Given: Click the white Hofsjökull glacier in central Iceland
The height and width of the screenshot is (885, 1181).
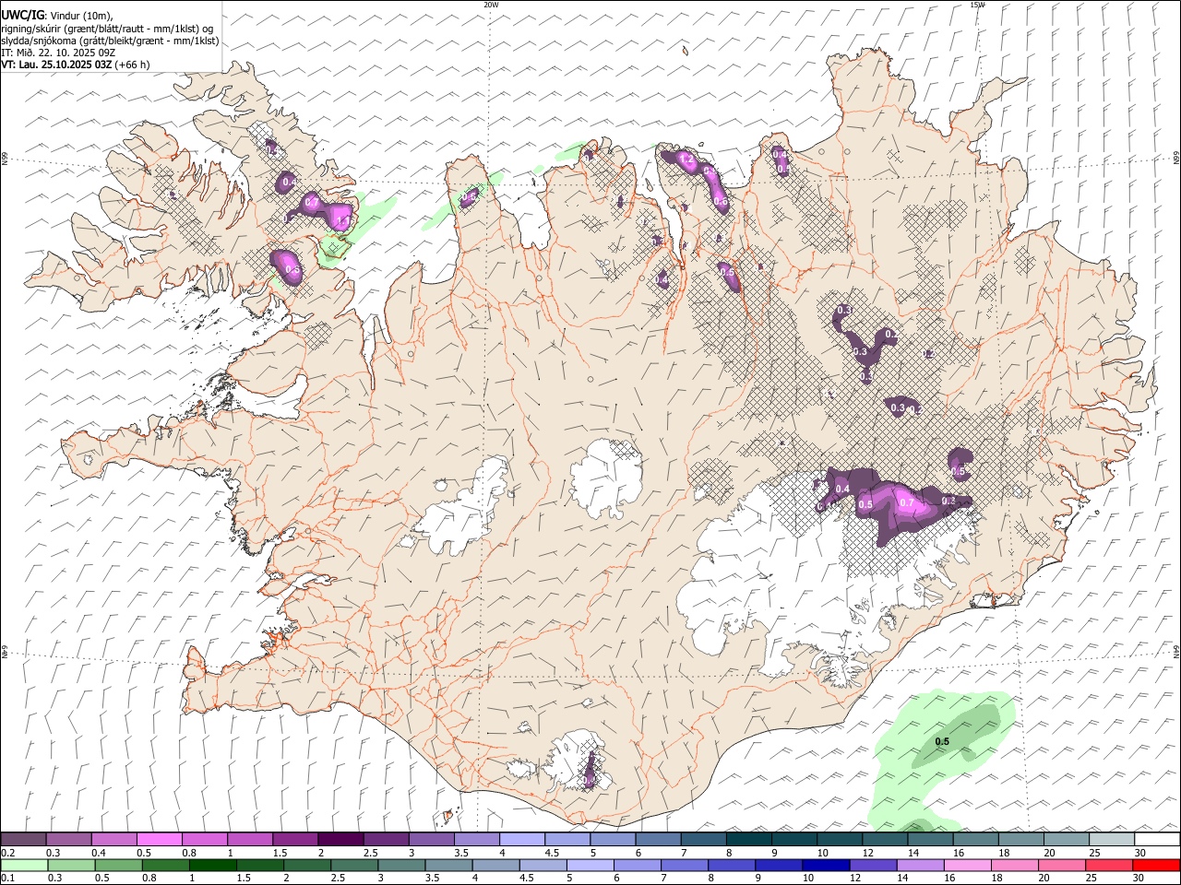Looking at the screenshot, I should coord(606,478).
